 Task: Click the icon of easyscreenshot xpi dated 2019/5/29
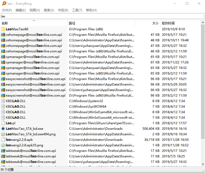3,84
